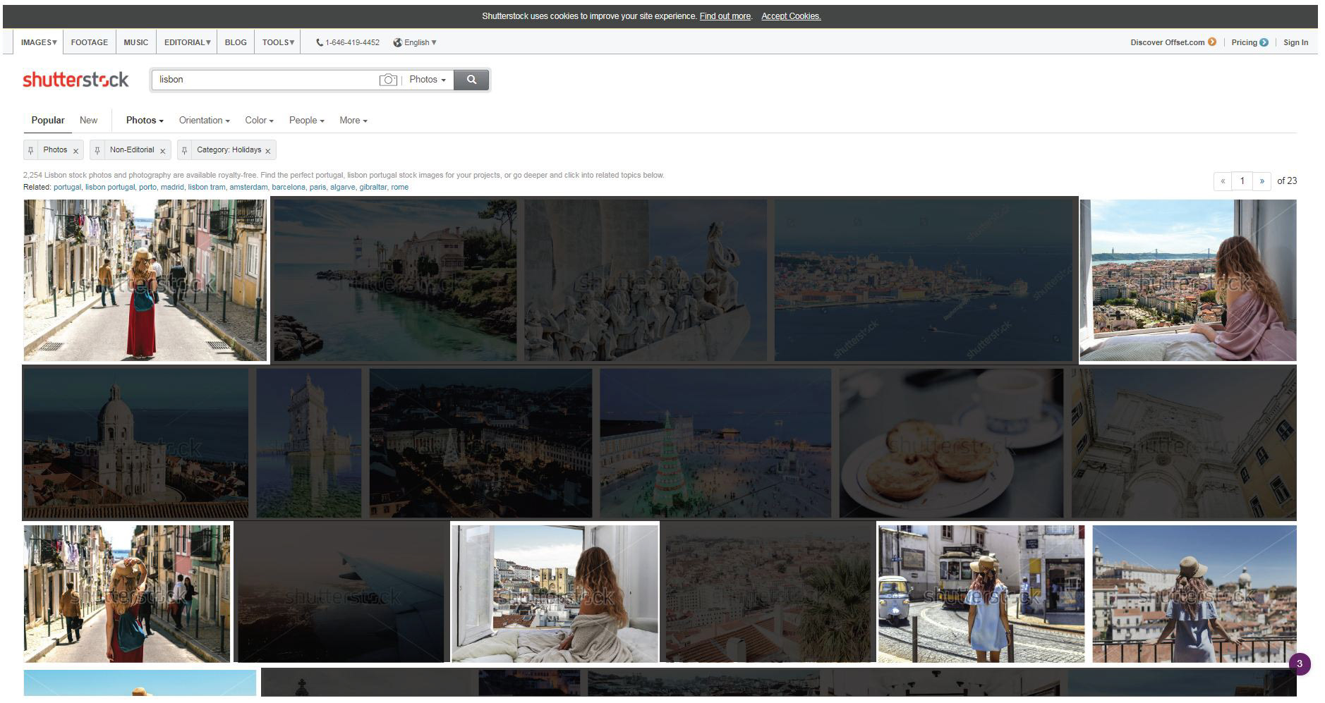Click related search 'madrid'
The width and height of the screenshot is (1325, 703).
click(x=171, y=187)
